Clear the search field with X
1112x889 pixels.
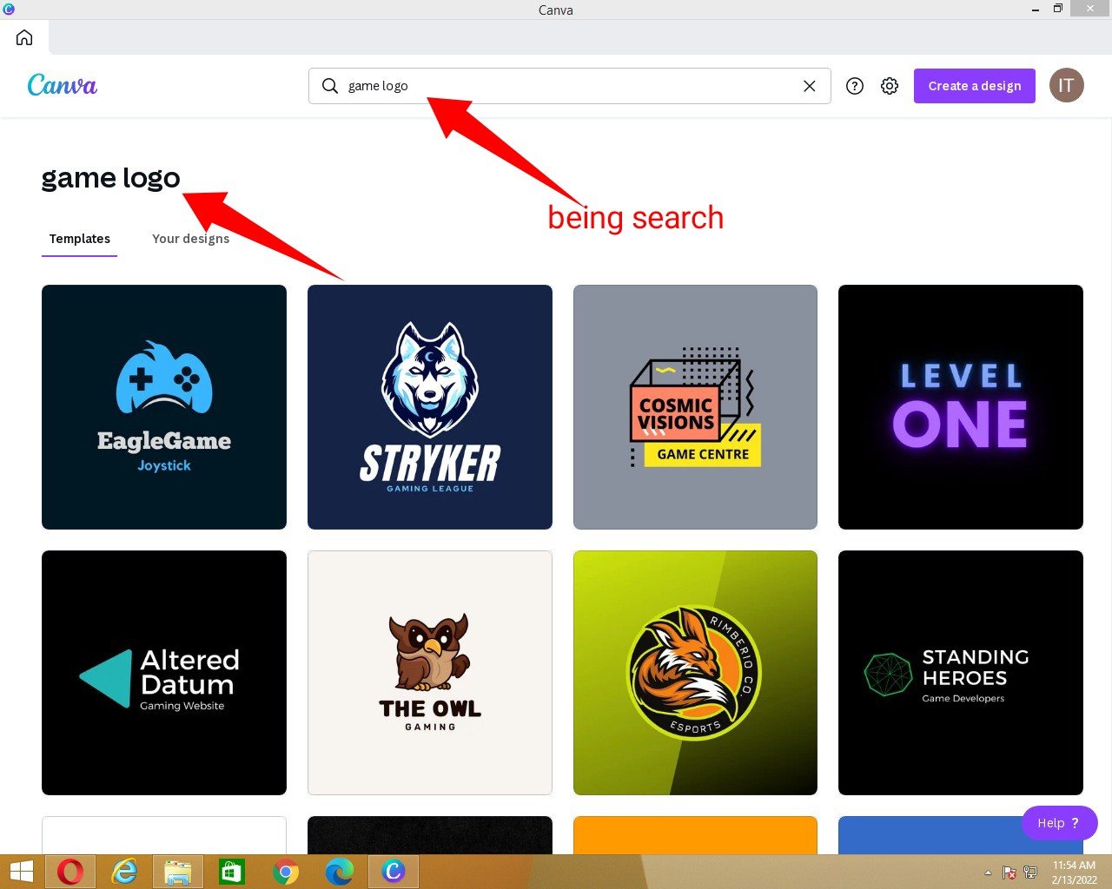point(810,86)
